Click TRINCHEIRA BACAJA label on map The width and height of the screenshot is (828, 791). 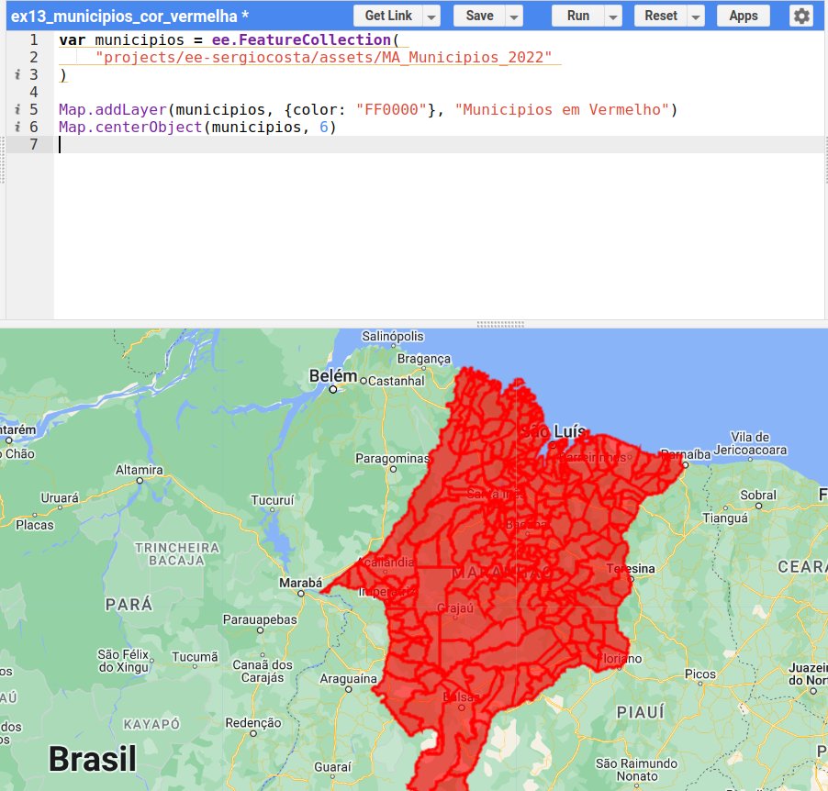pyautogui.click(x=177, y=554)
